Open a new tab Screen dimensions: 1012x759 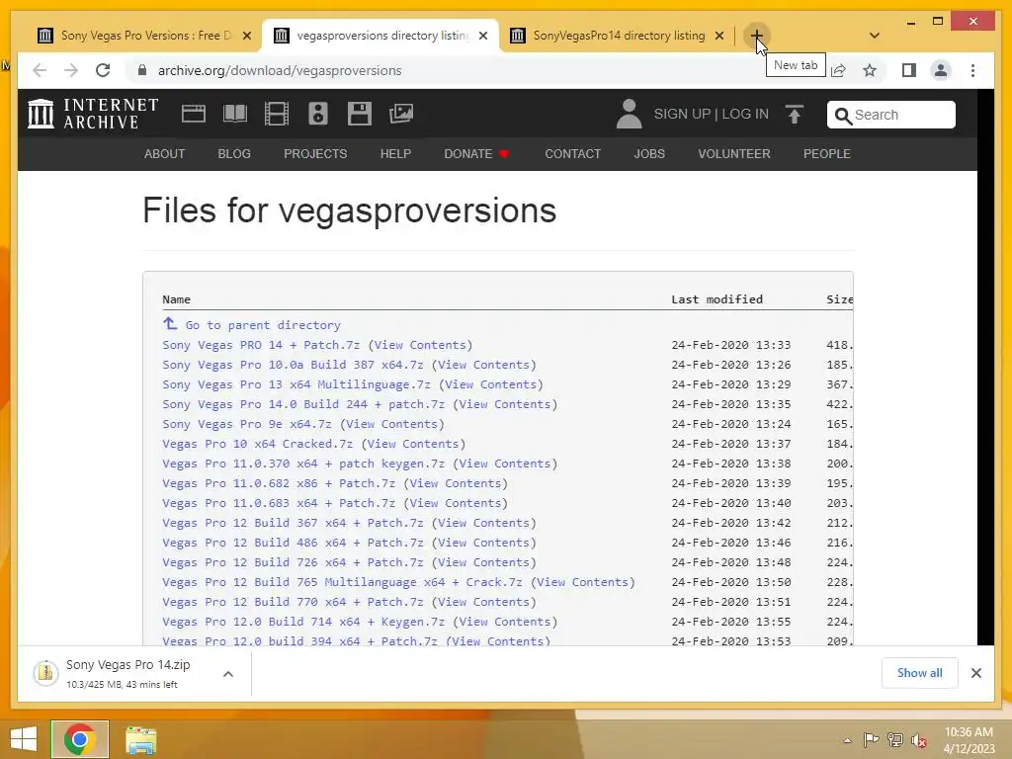point(756,36)
